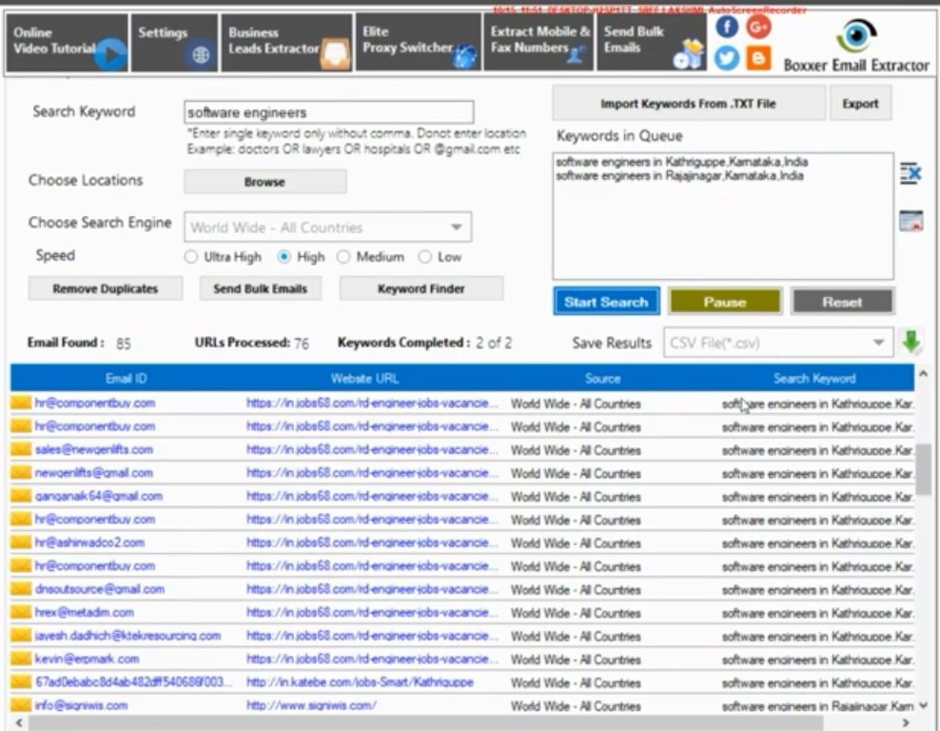Click the horizontal scrollbar left arrow

[19, 722]
